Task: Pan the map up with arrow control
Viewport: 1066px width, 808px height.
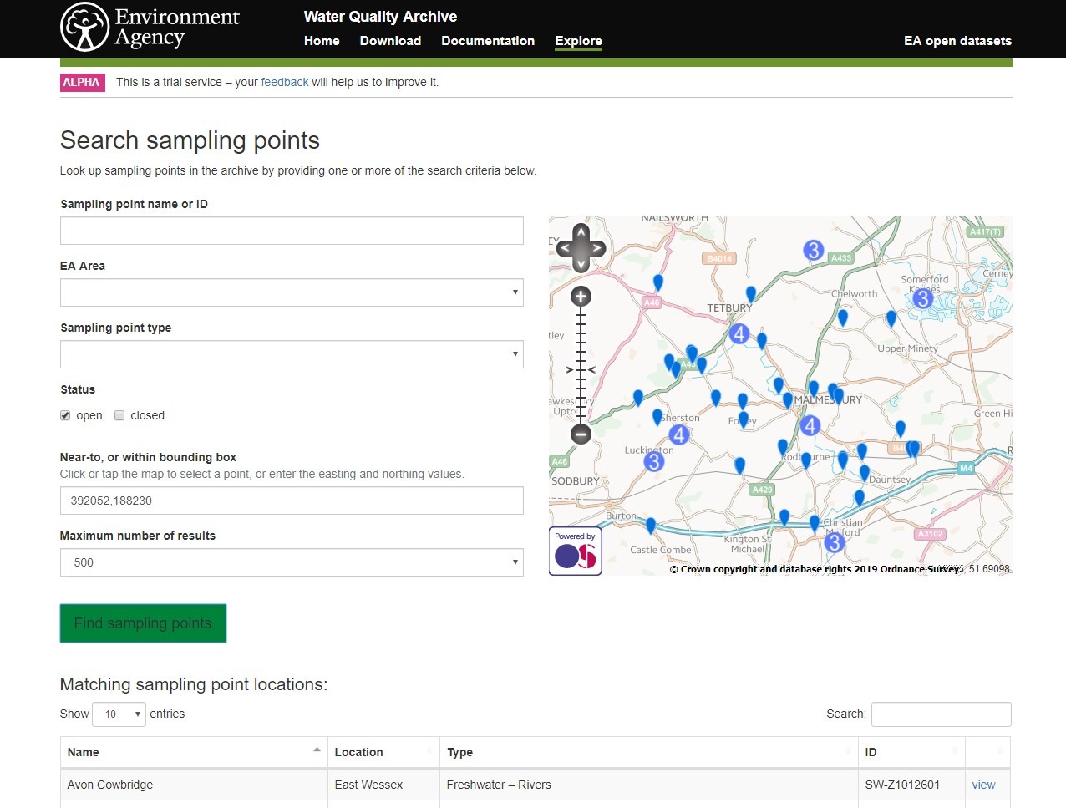Action: click(x=581, y=231)
